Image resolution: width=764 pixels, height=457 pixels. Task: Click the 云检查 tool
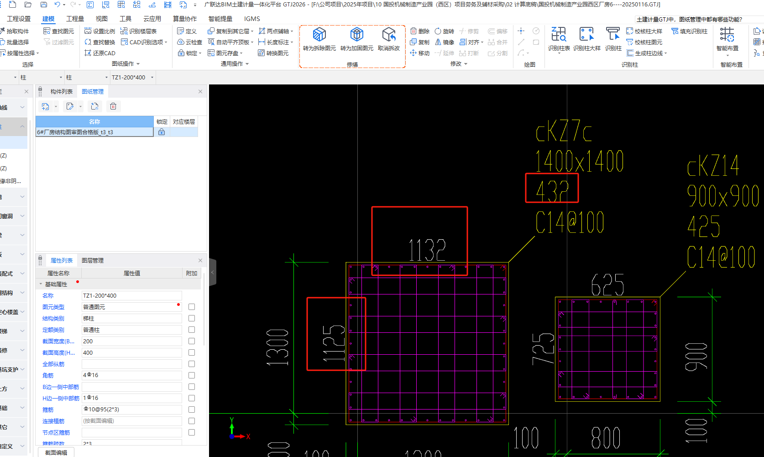[x=190, y=42]
